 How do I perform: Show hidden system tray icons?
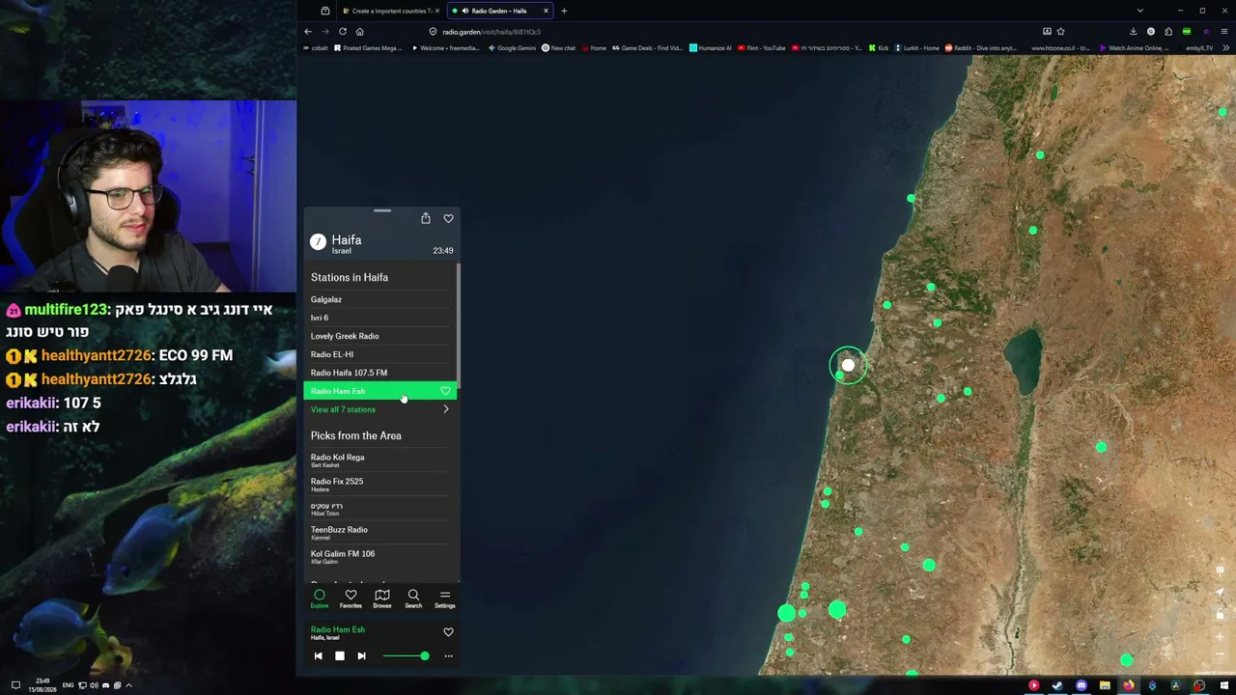(x=128, y=685)
